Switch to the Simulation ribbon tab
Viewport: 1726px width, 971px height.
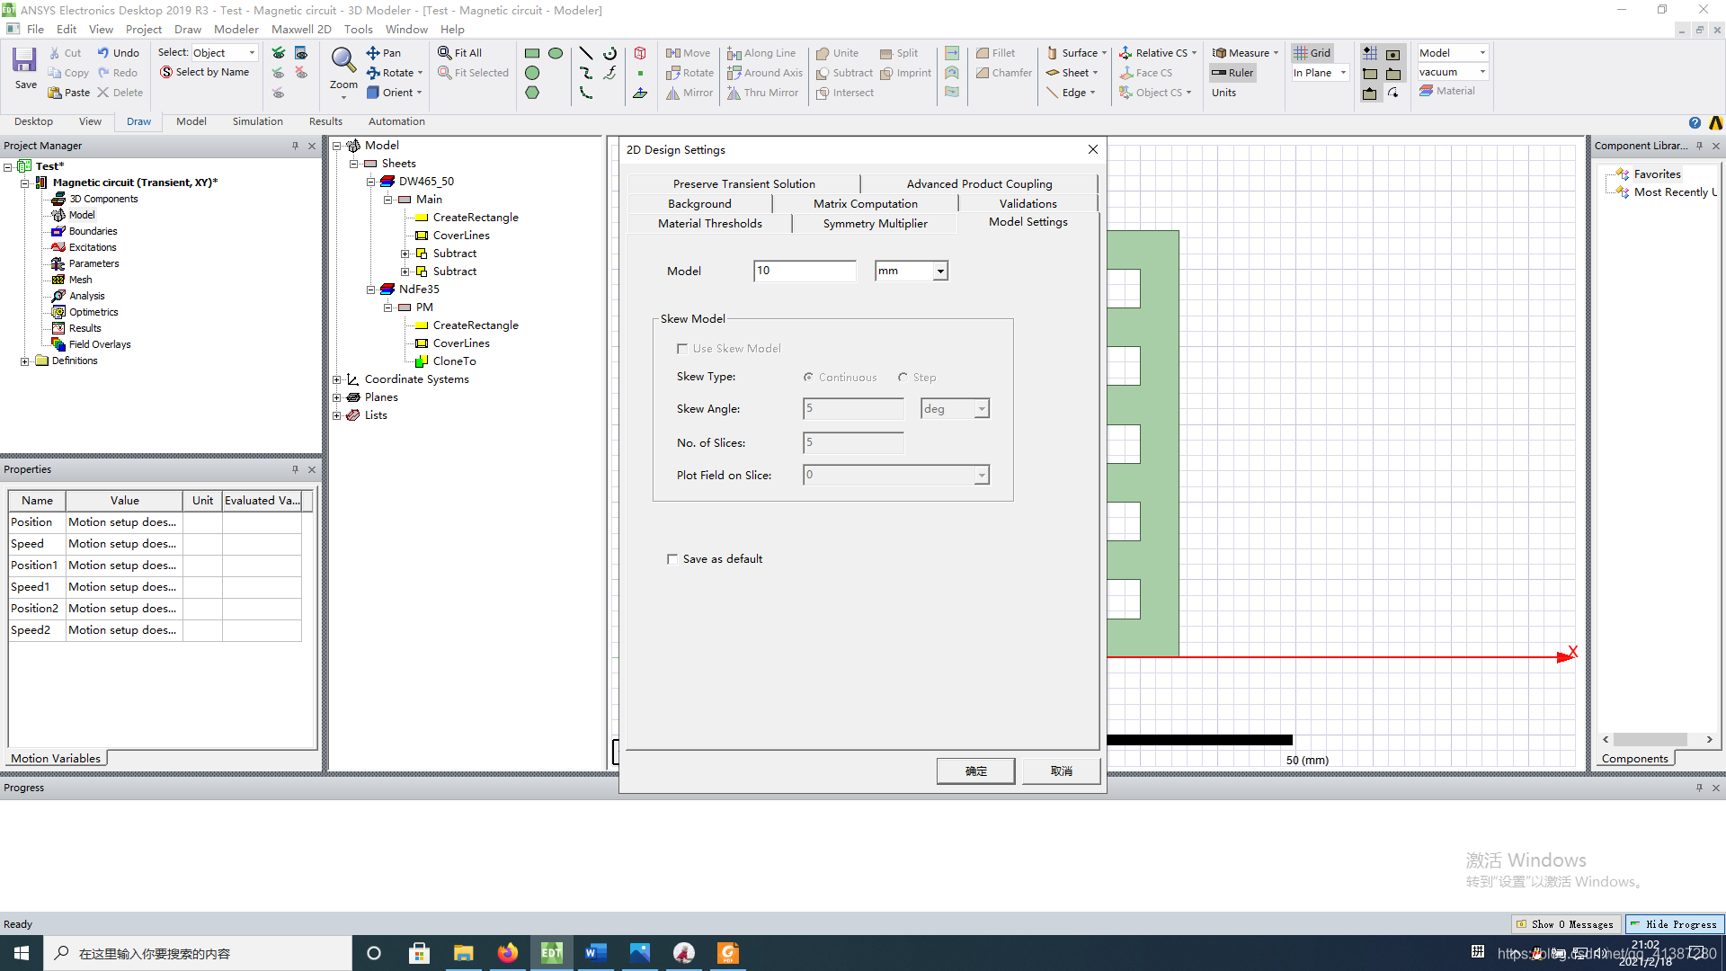coord(257,121)
